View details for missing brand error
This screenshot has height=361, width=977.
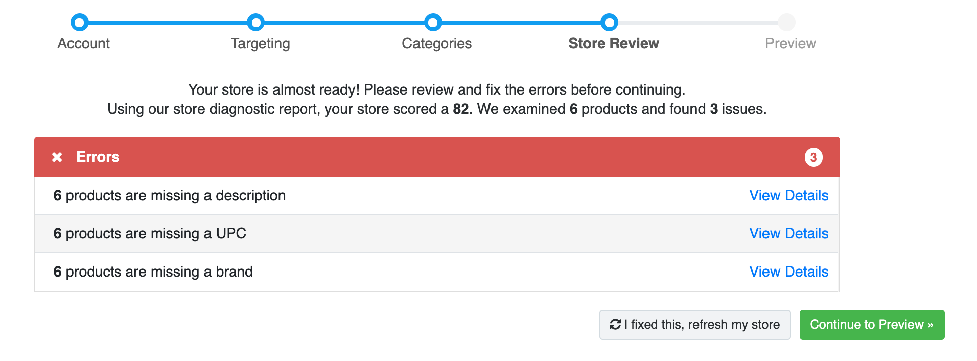point(789,272)
